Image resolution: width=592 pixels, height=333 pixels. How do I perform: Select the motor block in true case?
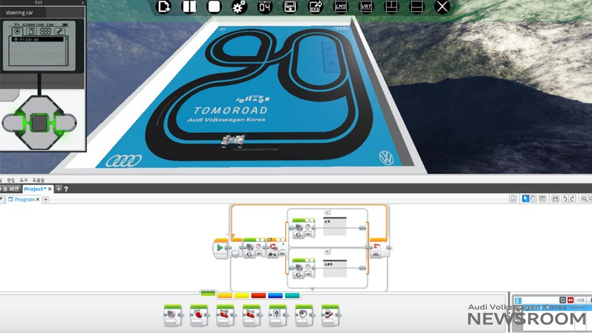click(304, 228)
